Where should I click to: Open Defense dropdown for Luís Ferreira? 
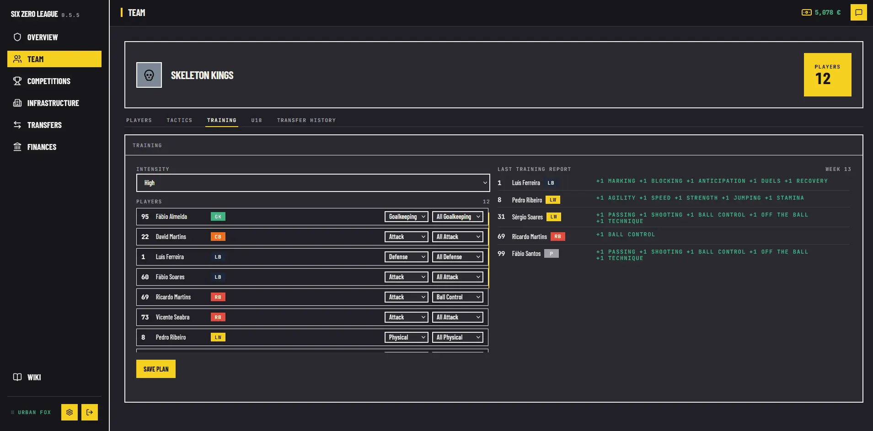[x=407, y=257]
